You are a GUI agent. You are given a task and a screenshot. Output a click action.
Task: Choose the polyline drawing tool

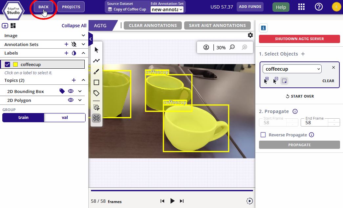coord(96,61)
